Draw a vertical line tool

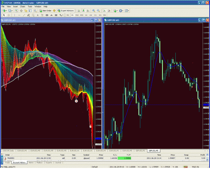coord(14,15)
